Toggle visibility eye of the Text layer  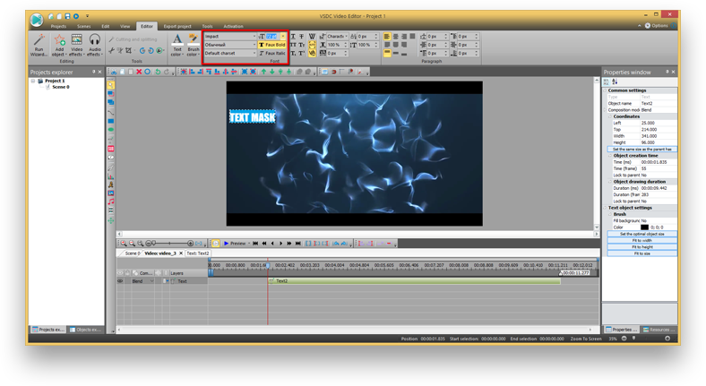tap(120, 281)
